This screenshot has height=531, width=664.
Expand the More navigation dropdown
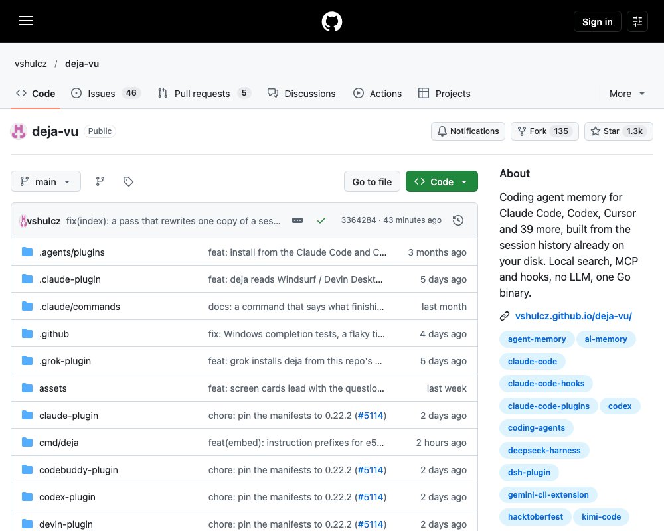point(626,94)
